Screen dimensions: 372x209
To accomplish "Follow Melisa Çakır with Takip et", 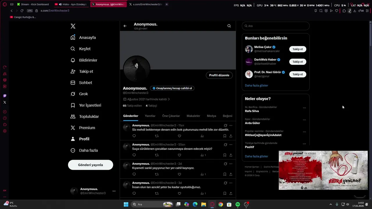I will tap(298, 49).
